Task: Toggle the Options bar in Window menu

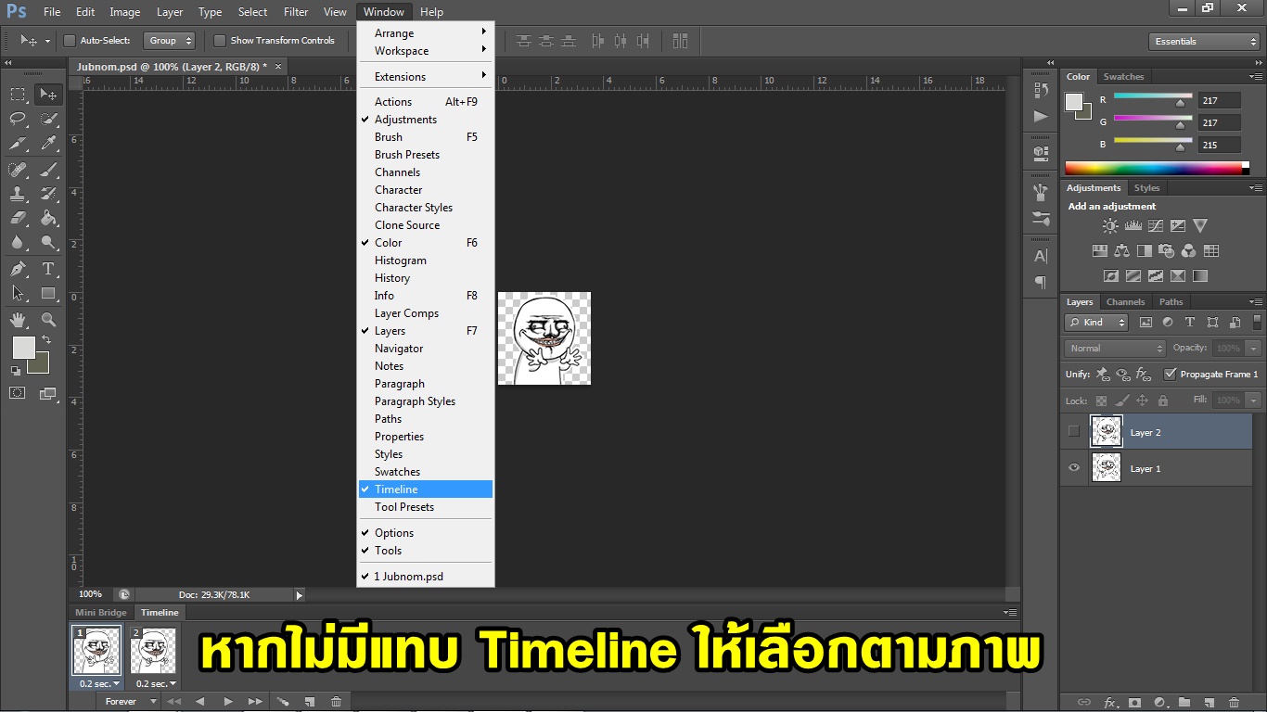Action: tap(426, 533)
